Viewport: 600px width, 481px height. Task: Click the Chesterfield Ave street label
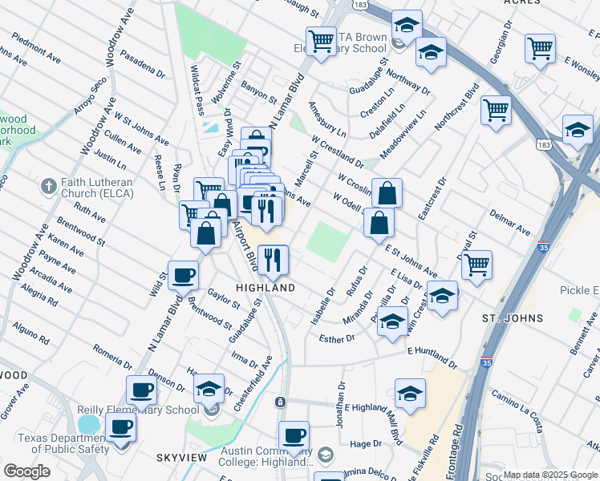[253, 383]
